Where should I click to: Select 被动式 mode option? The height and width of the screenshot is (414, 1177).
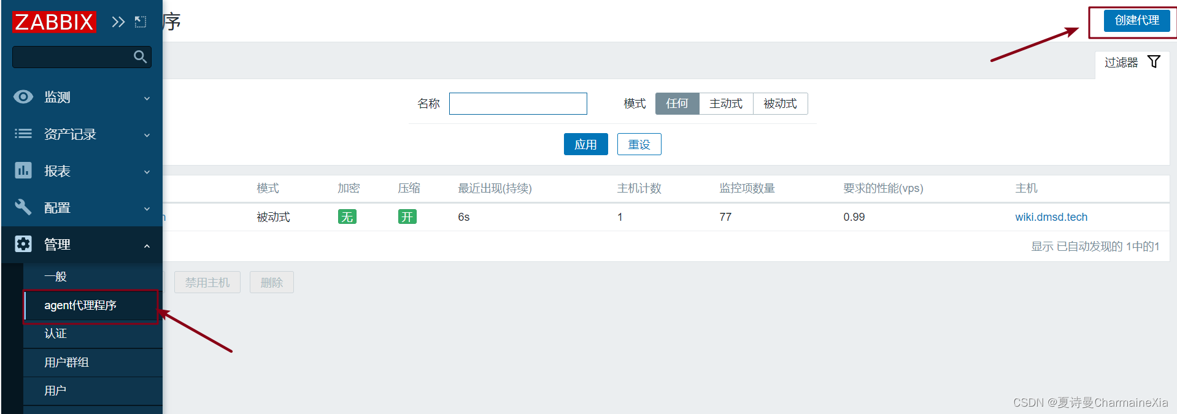click(780, 104)
